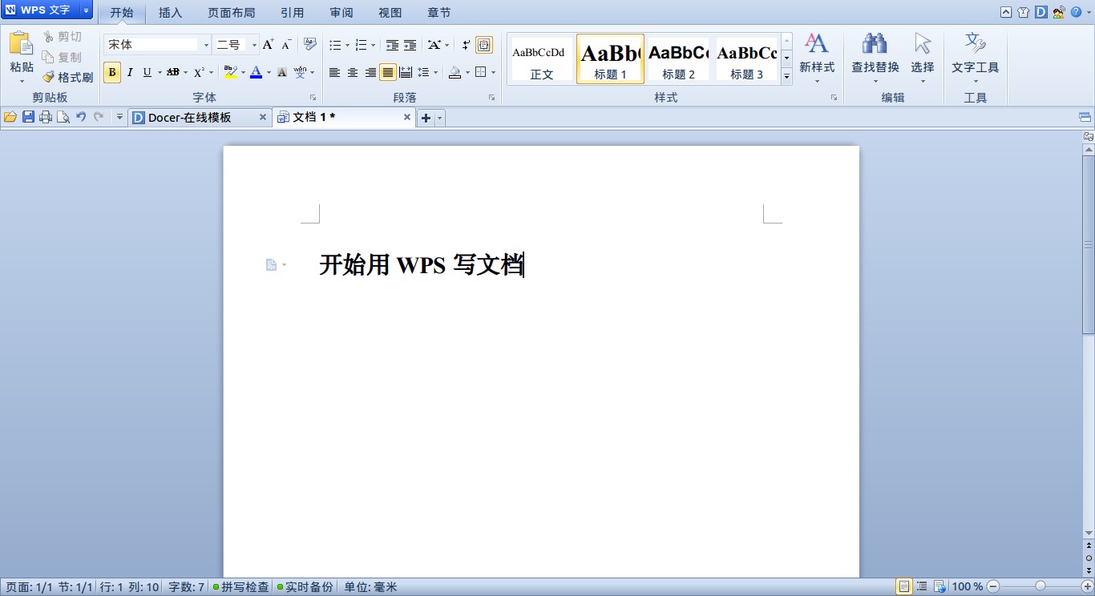Open Find and Replace (查找替换) binoculars
Viewport: 1095px width, 596px height.
pos(875,43)
